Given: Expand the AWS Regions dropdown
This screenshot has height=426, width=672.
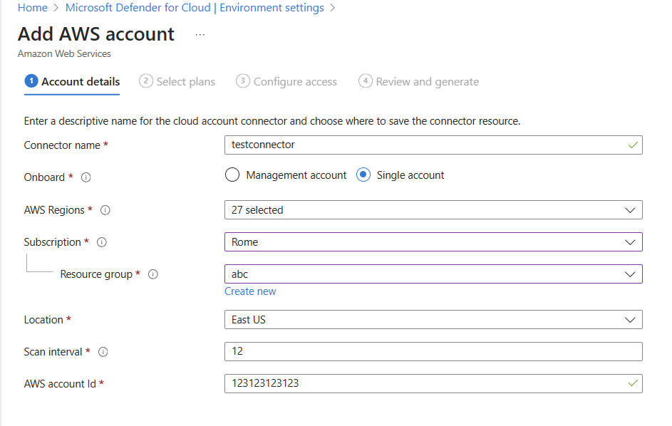Looking at the screenshot, I should 433,210.
